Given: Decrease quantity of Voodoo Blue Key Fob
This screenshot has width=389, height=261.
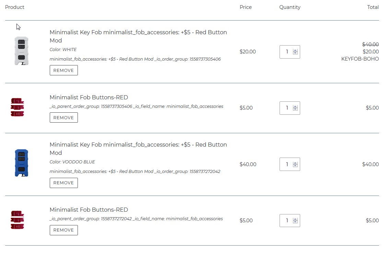Looking at the screenshot, I should [295, 166].
